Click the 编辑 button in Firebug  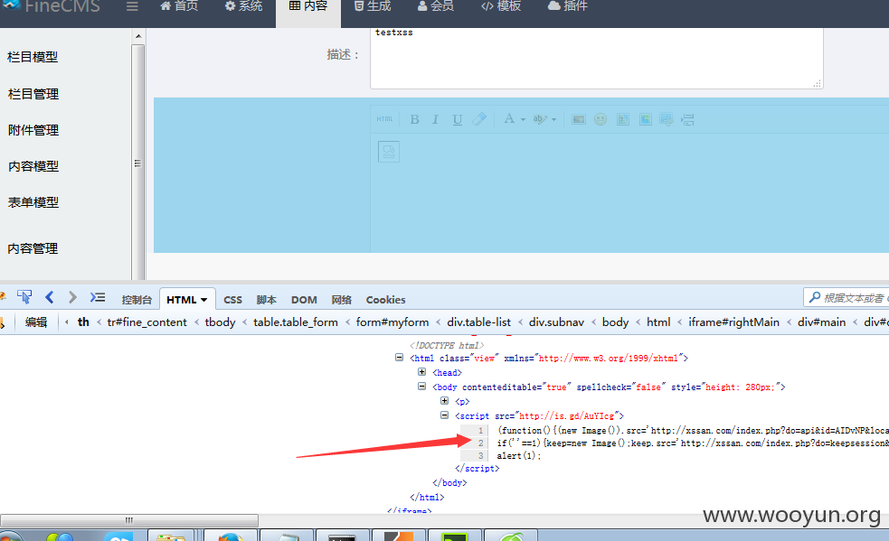point(36,322)
